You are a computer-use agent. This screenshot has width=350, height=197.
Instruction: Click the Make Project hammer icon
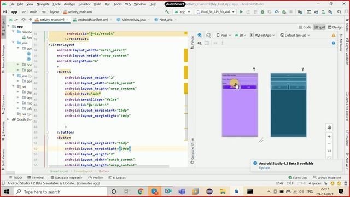click(x=167, y=12)
